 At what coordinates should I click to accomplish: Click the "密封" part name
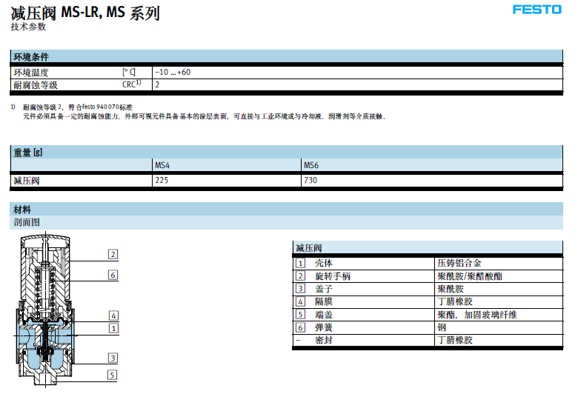[324, 340]
